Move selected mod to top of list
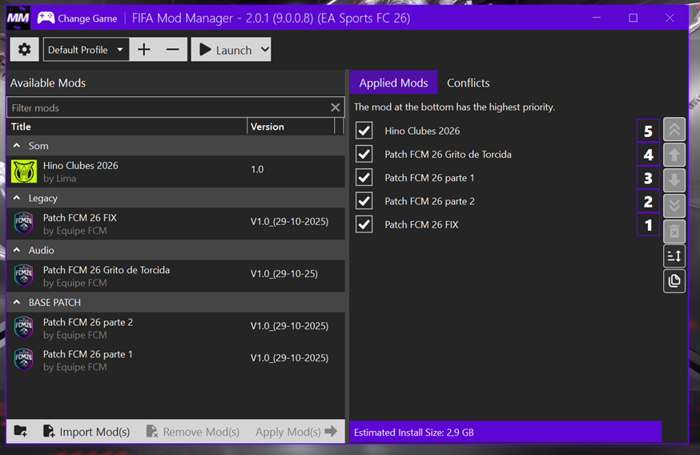 pos(674,131)
